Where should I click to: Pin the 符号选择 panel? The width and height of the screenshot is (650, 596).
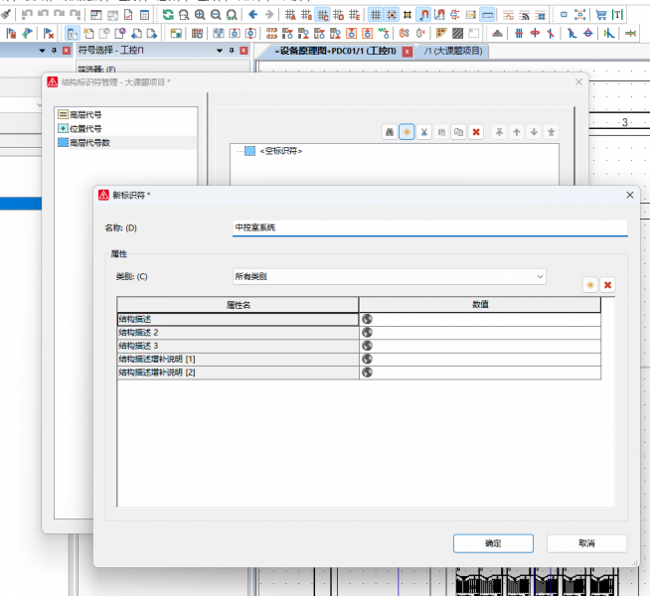[x=232, y=51]
